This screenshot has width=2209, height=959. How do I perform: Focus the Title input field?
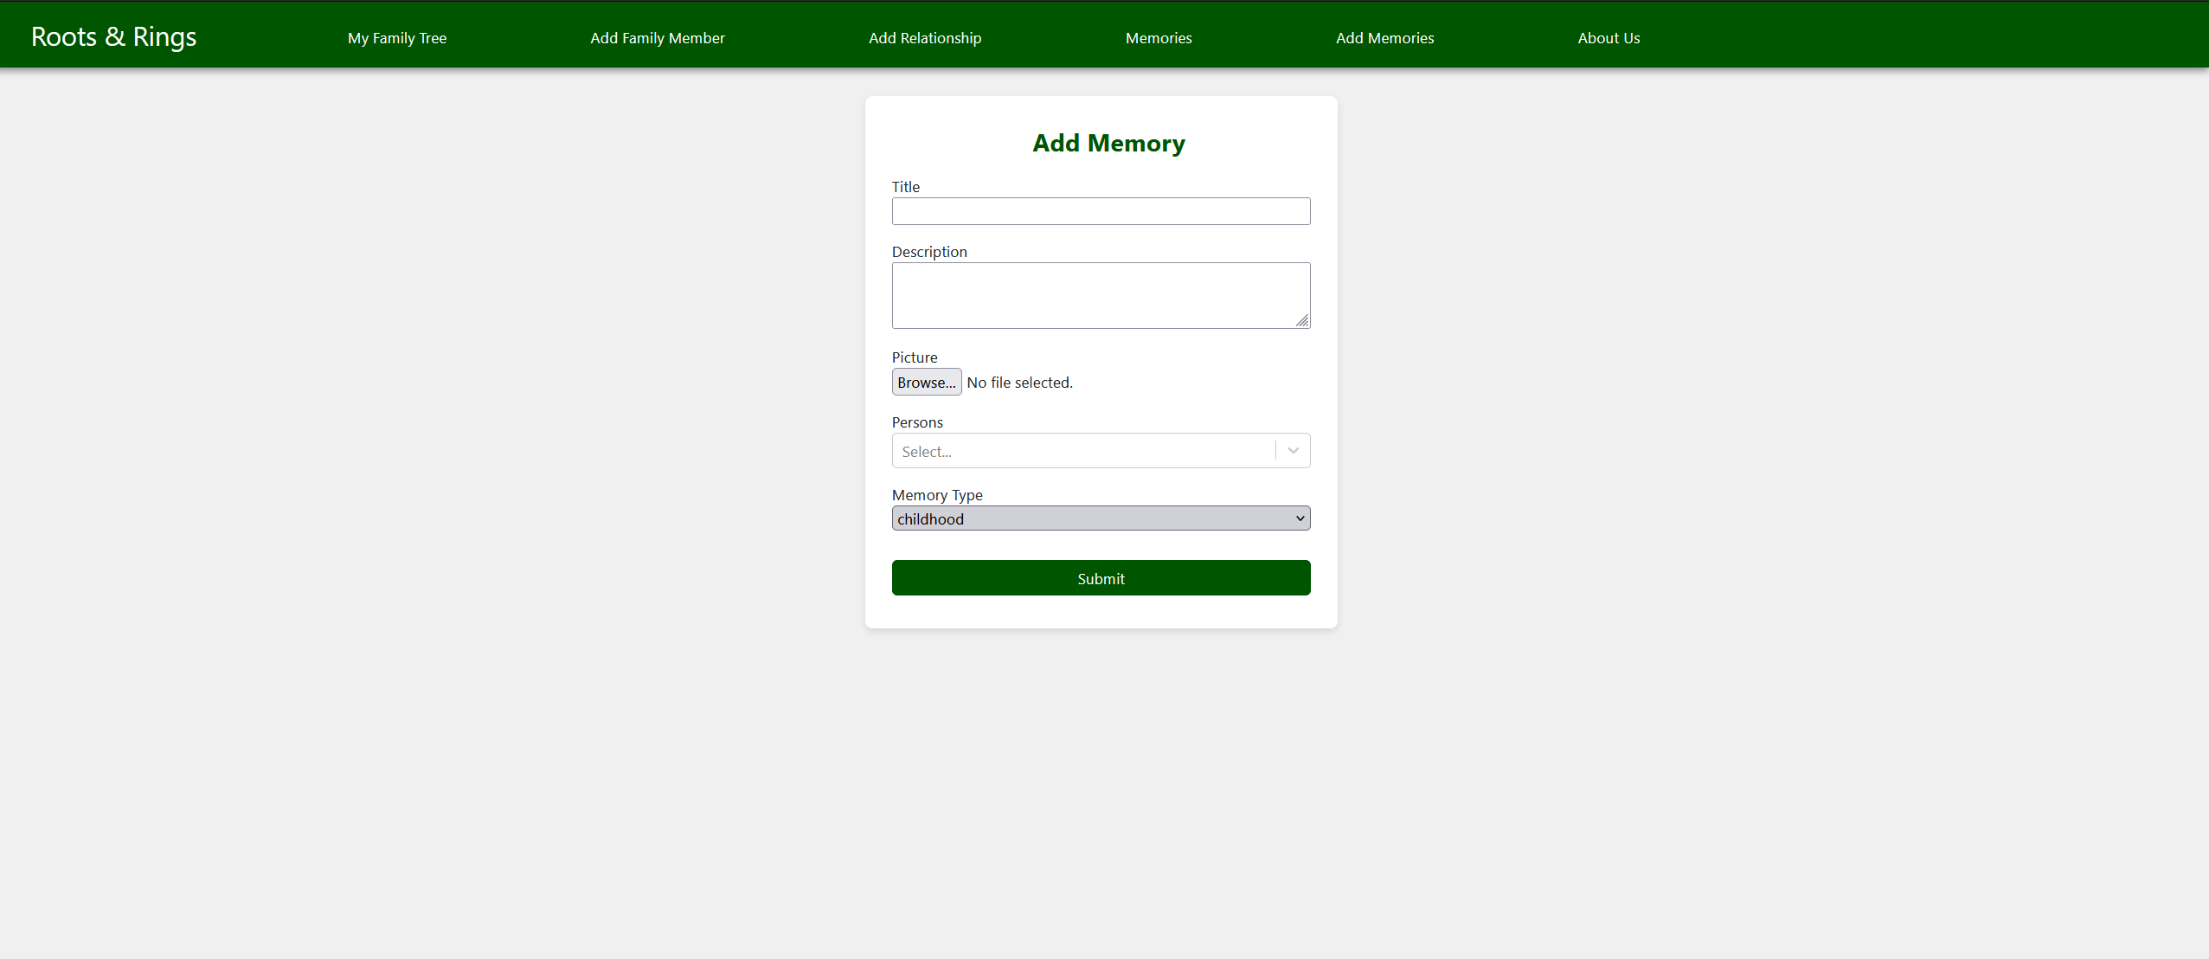[x=1100, y=211]
